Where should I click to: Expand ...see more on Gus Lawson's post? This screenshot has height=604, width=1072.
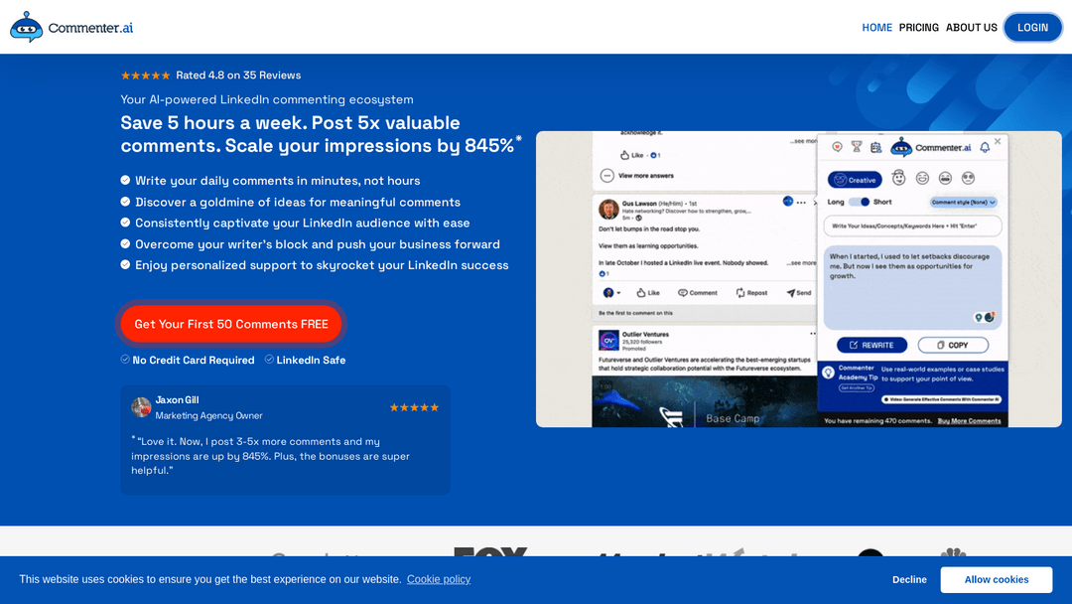[x=801, y=262]
